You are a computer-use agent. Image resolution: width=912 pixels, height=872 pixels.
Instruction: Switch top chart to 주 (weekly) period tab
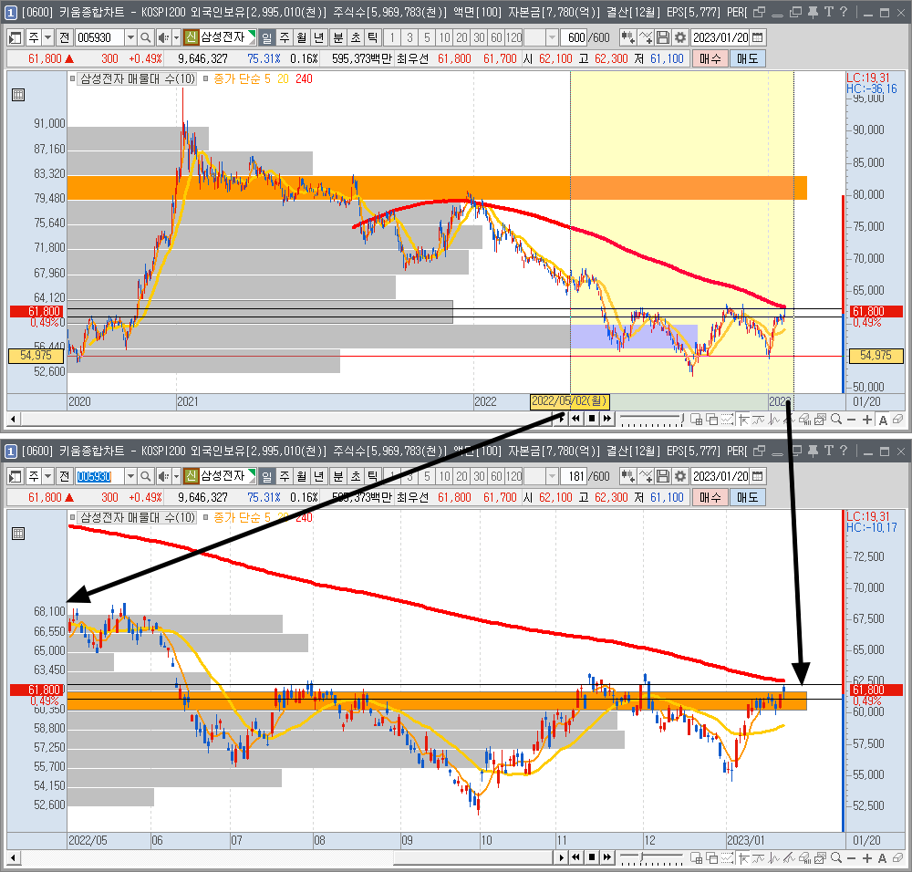285,37
